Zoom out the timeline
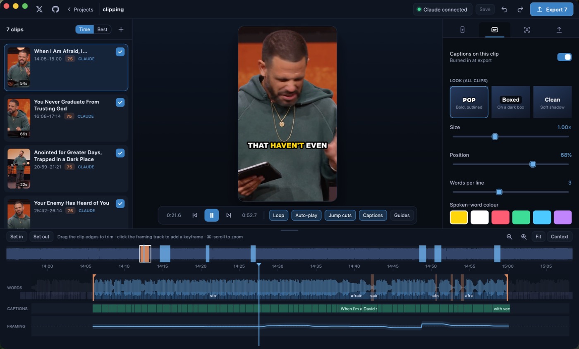Screen dimensions: 579x349 pos(510,237)
